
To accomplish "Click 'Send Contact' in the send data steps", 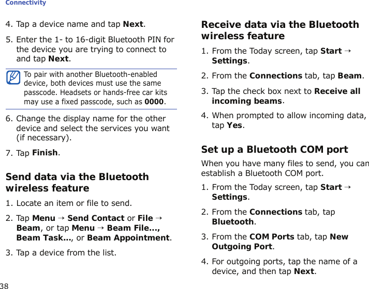I will 95,218.
